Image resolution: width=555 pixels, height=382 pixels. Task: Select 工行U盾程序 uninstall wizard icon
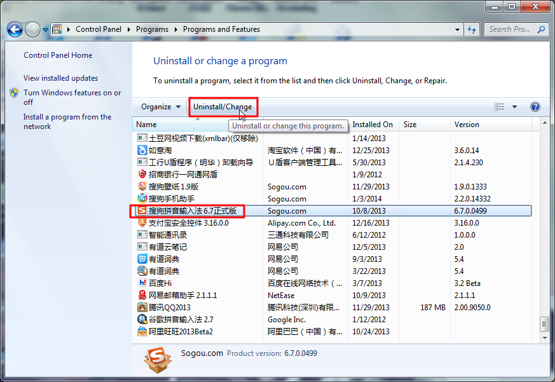(x=142, y=162)
